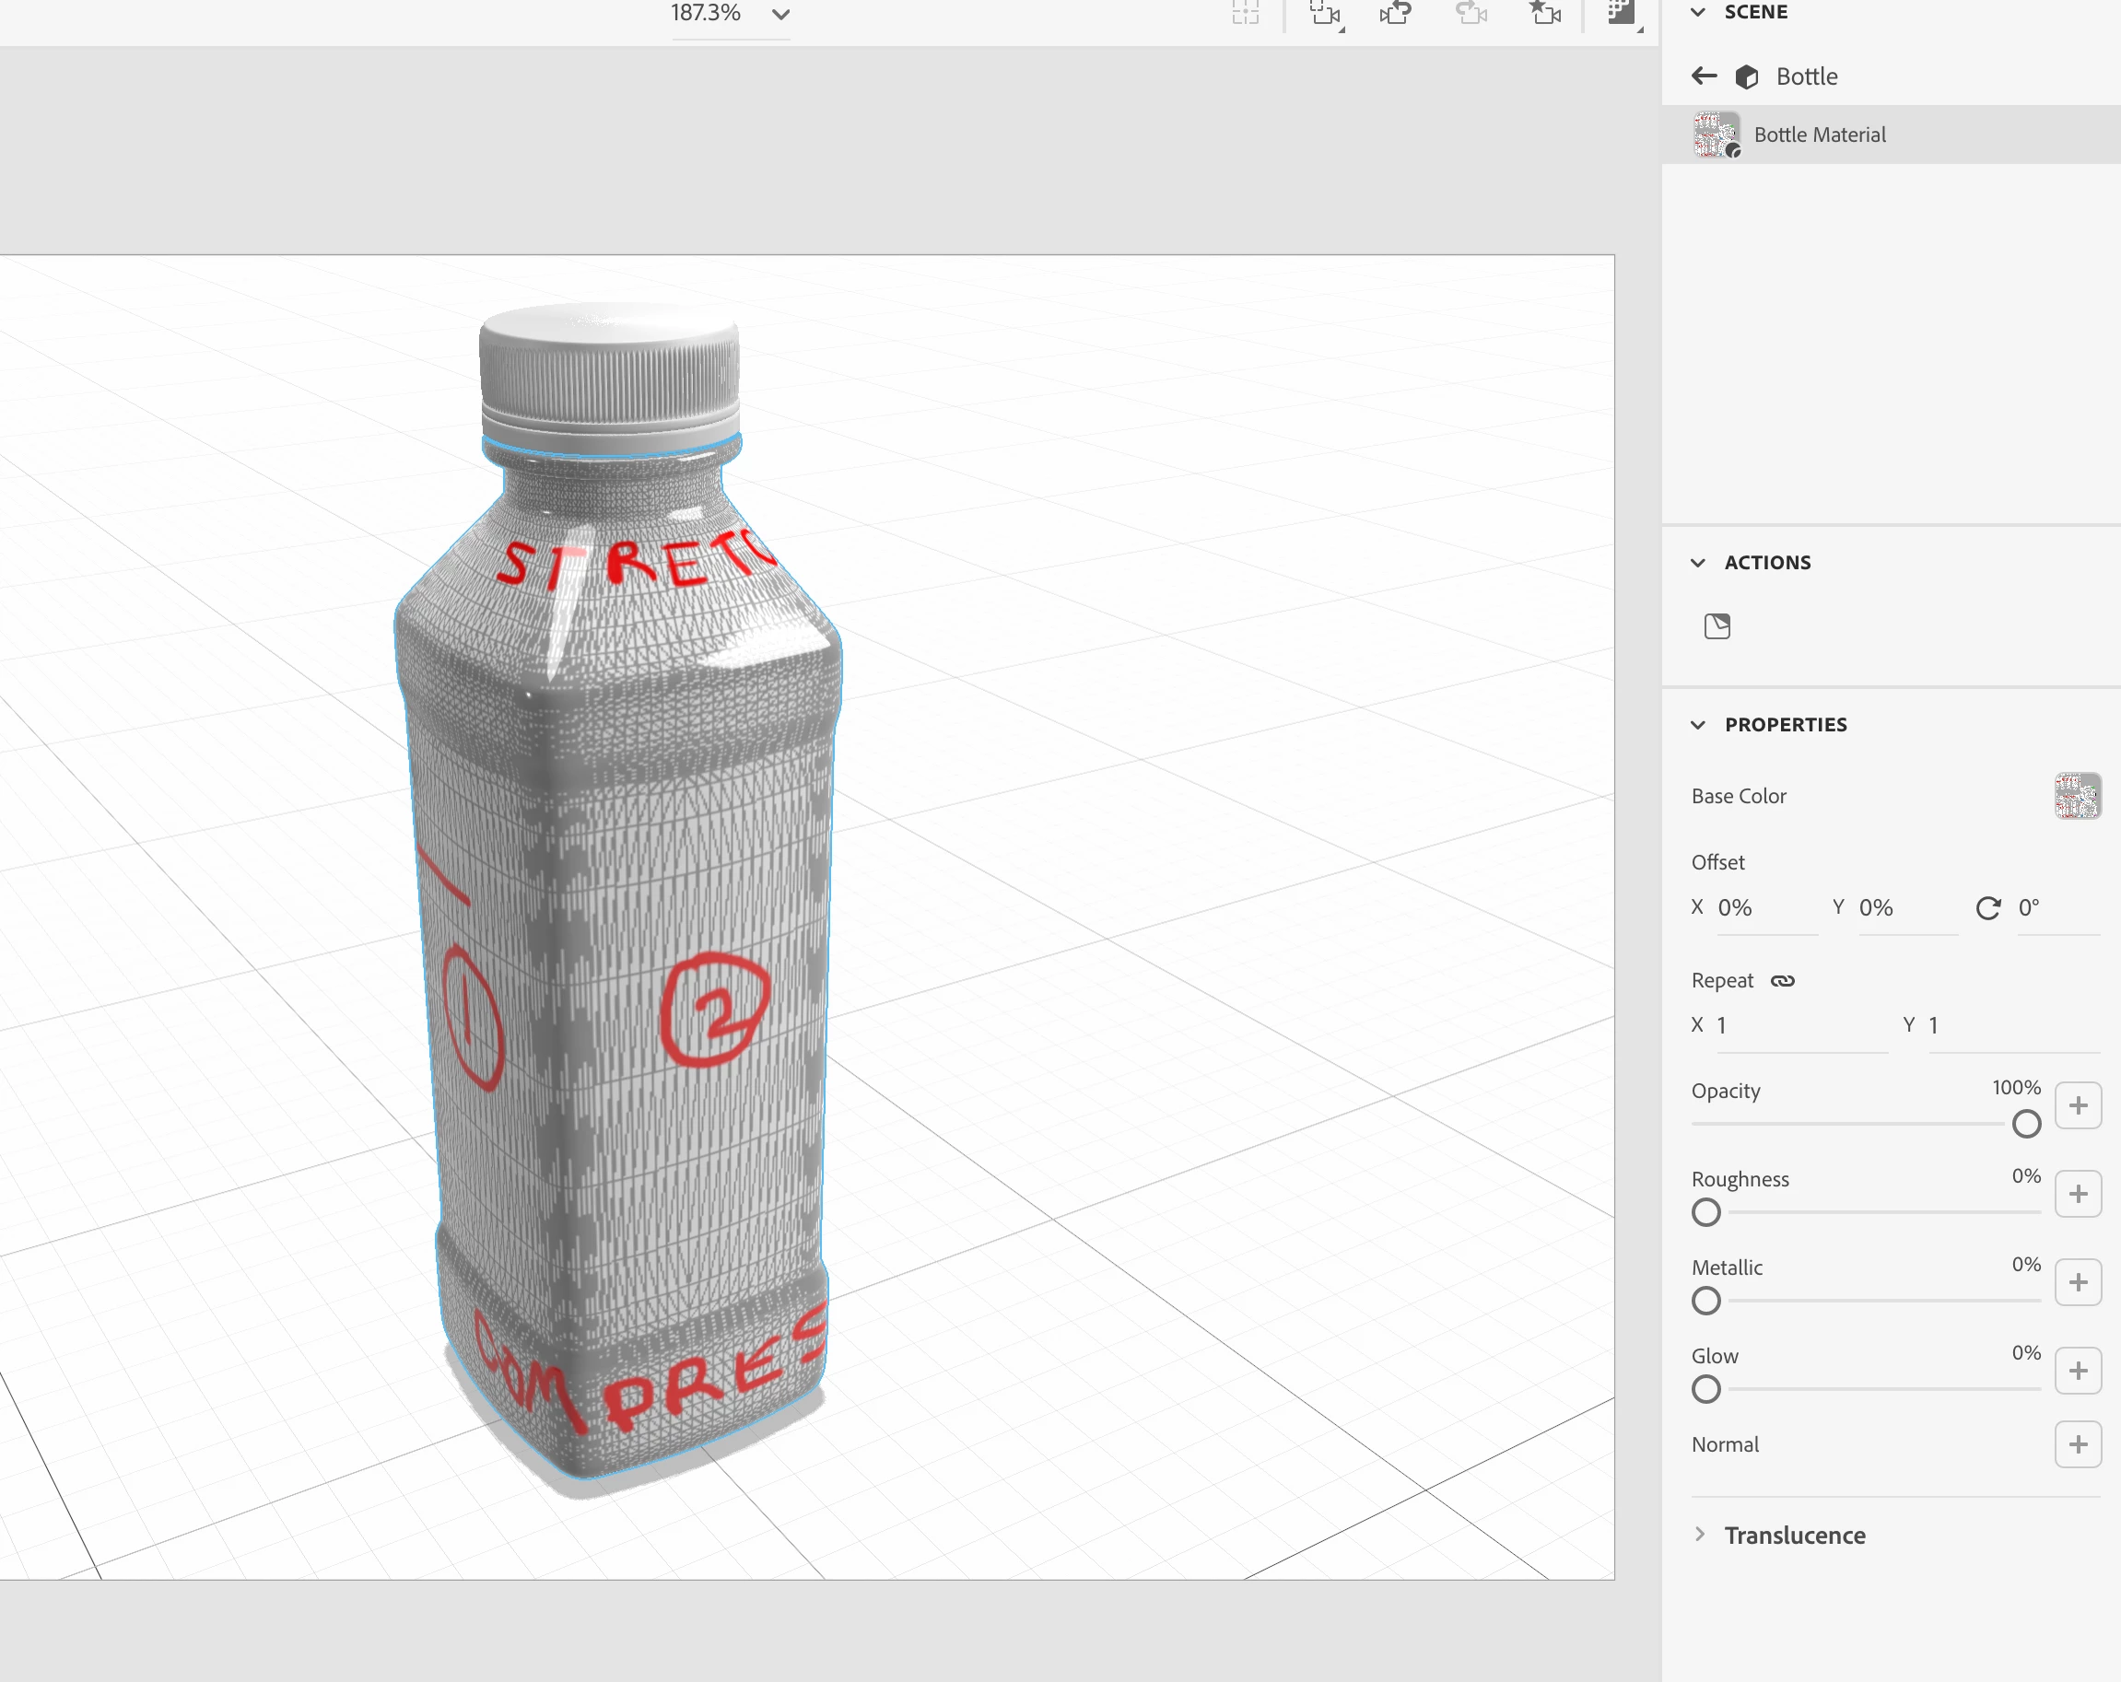This screenshot has width=2121, height=1682.
Task: Collapse the Scene panel header
Action: [x=1698, y=12]
